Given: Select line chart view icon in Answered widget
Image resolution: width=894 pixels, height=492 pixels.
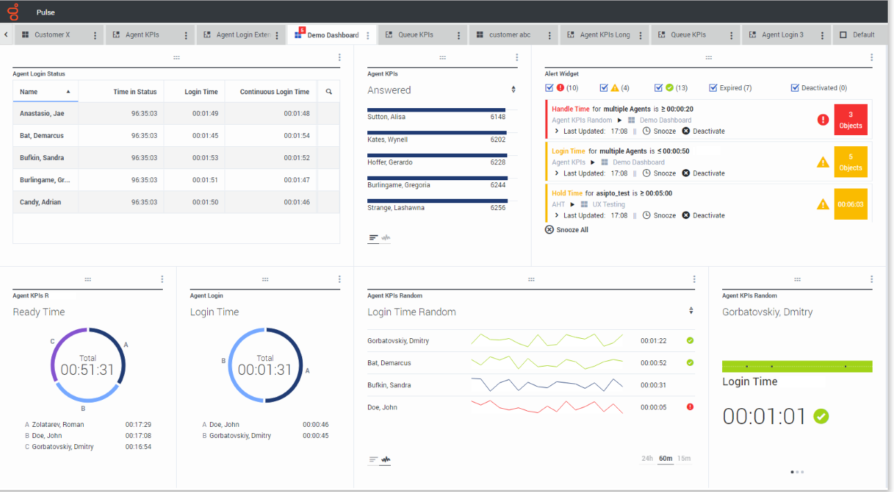Looking at the screenshot, I should [x=386, y=238].
